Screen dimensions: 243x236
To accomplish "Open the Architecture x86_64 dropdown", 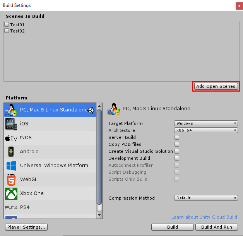I will pos(206,130).
